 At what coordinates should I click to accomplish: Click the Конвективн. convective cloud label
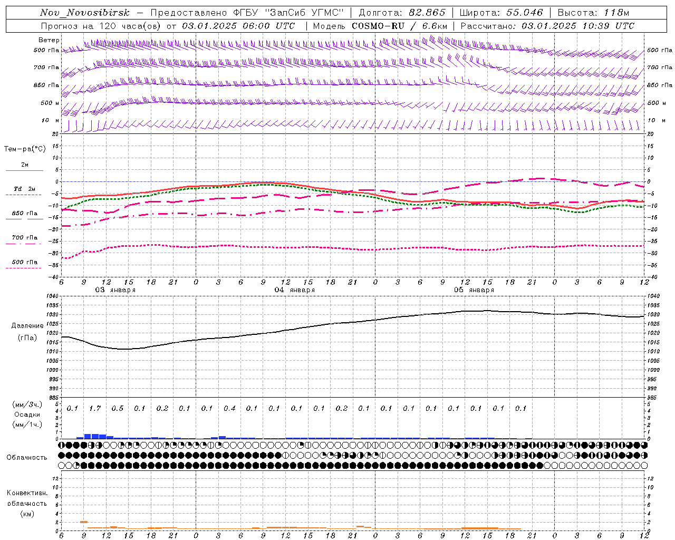tap(27, 493)
